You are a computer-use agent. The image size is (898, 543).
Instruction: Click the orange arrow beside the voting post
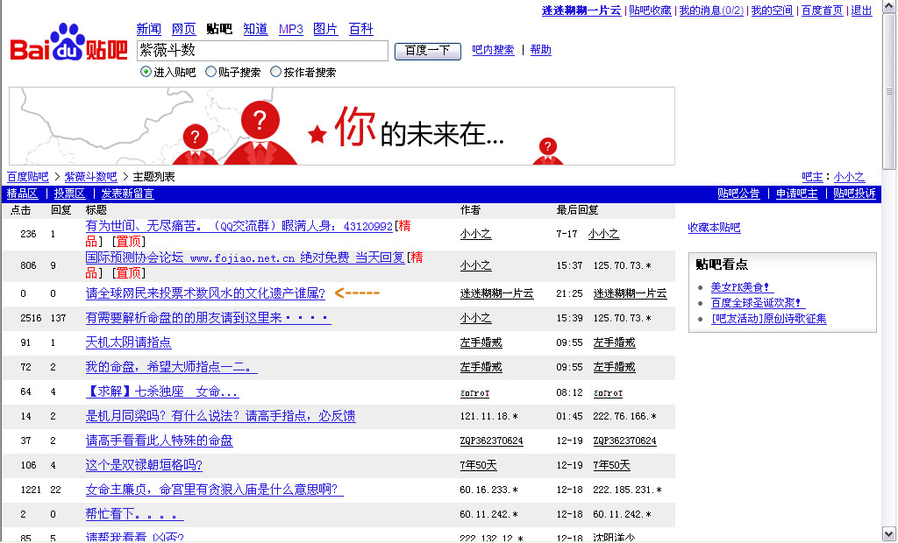[x=357, y=293]
